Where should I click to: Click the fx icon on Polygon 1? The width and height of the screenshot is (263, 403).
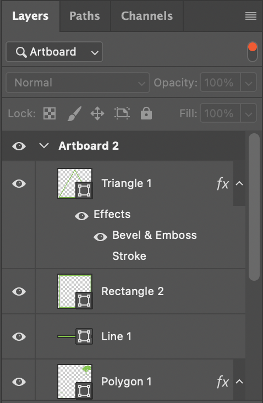(222, 382)
